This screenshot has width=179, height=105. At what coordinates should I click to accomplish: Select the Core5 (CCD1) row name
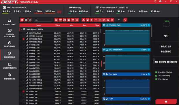coord(34,59)
